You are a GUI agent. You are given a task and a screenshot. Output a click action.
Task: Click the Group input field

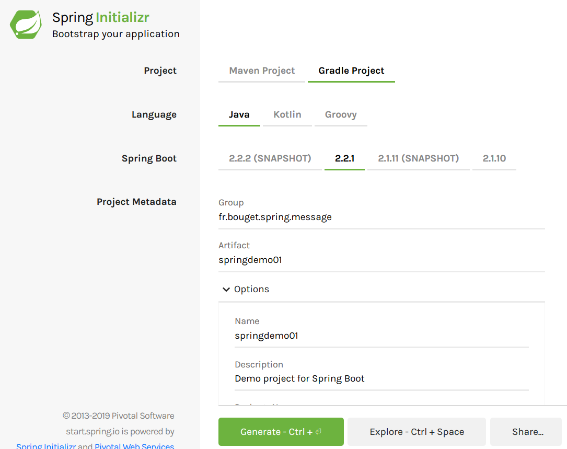point(381,217)
